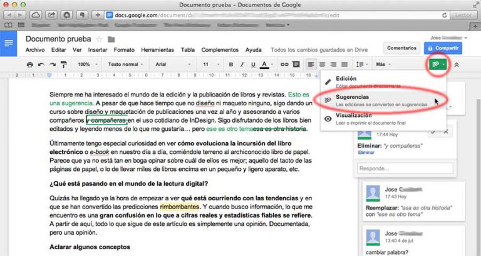Star the Documento prueba document
The width and height of the screenshot is (481, 256).
pos(99,39)
